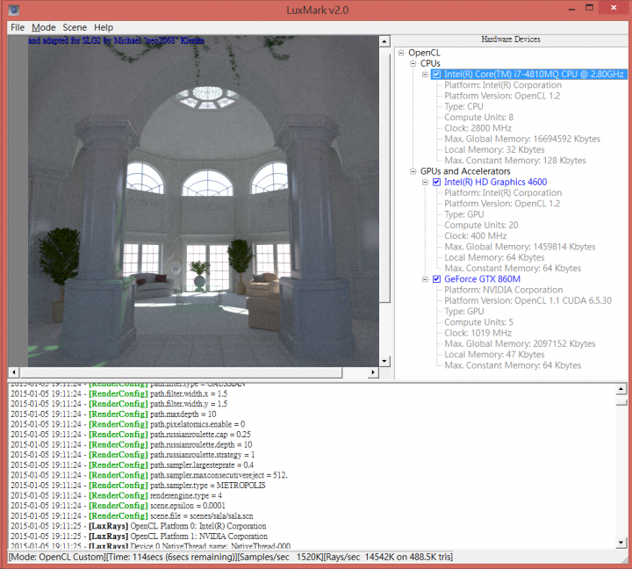Click 'Compute Units: 8' under the CPU
The height and width of the screenshot is (569, 632).
point(478,118)
